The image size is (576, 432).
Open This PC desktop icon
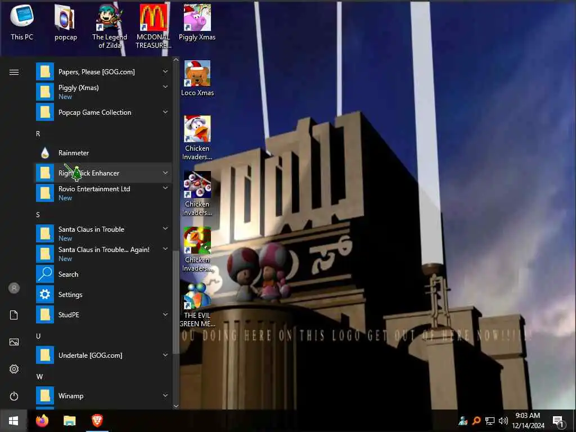22,22
